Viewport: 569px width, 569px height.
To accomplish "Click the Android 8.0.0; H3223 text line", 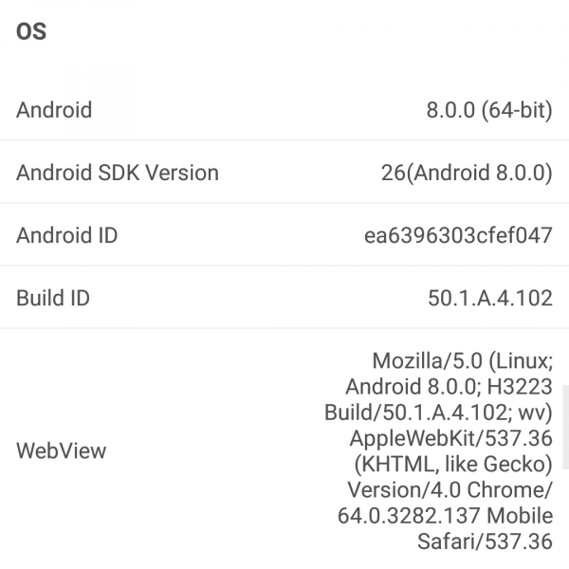I will 449,387.
